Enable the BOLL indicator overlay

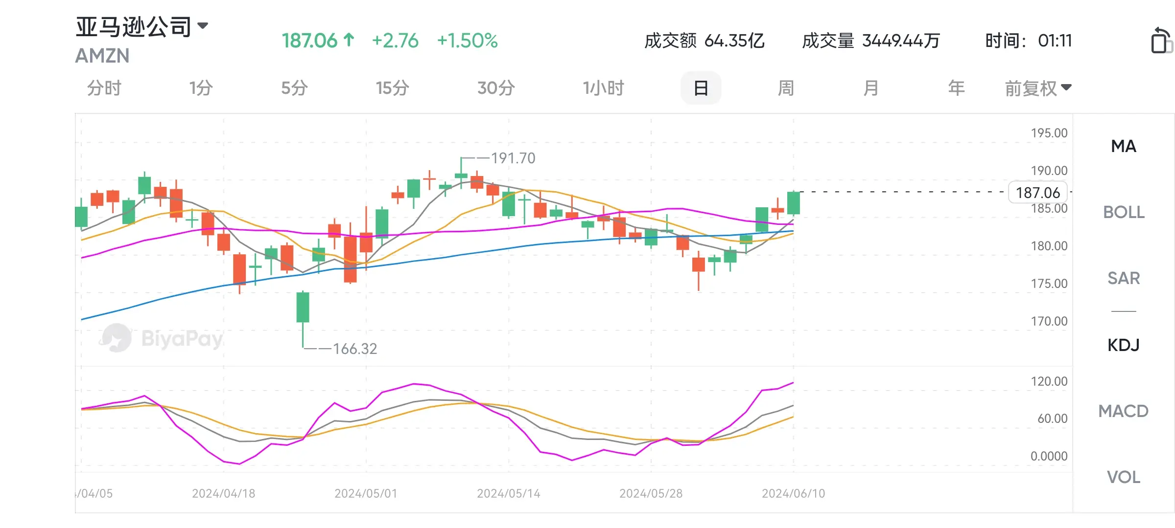tap(1124, 212)
